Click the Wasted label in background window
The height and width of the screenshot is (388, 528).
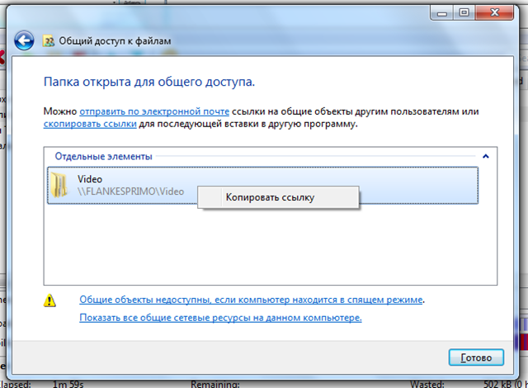coord(427,384)
